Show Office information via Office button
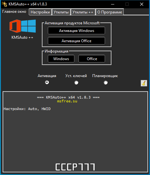 click(92, 59)
